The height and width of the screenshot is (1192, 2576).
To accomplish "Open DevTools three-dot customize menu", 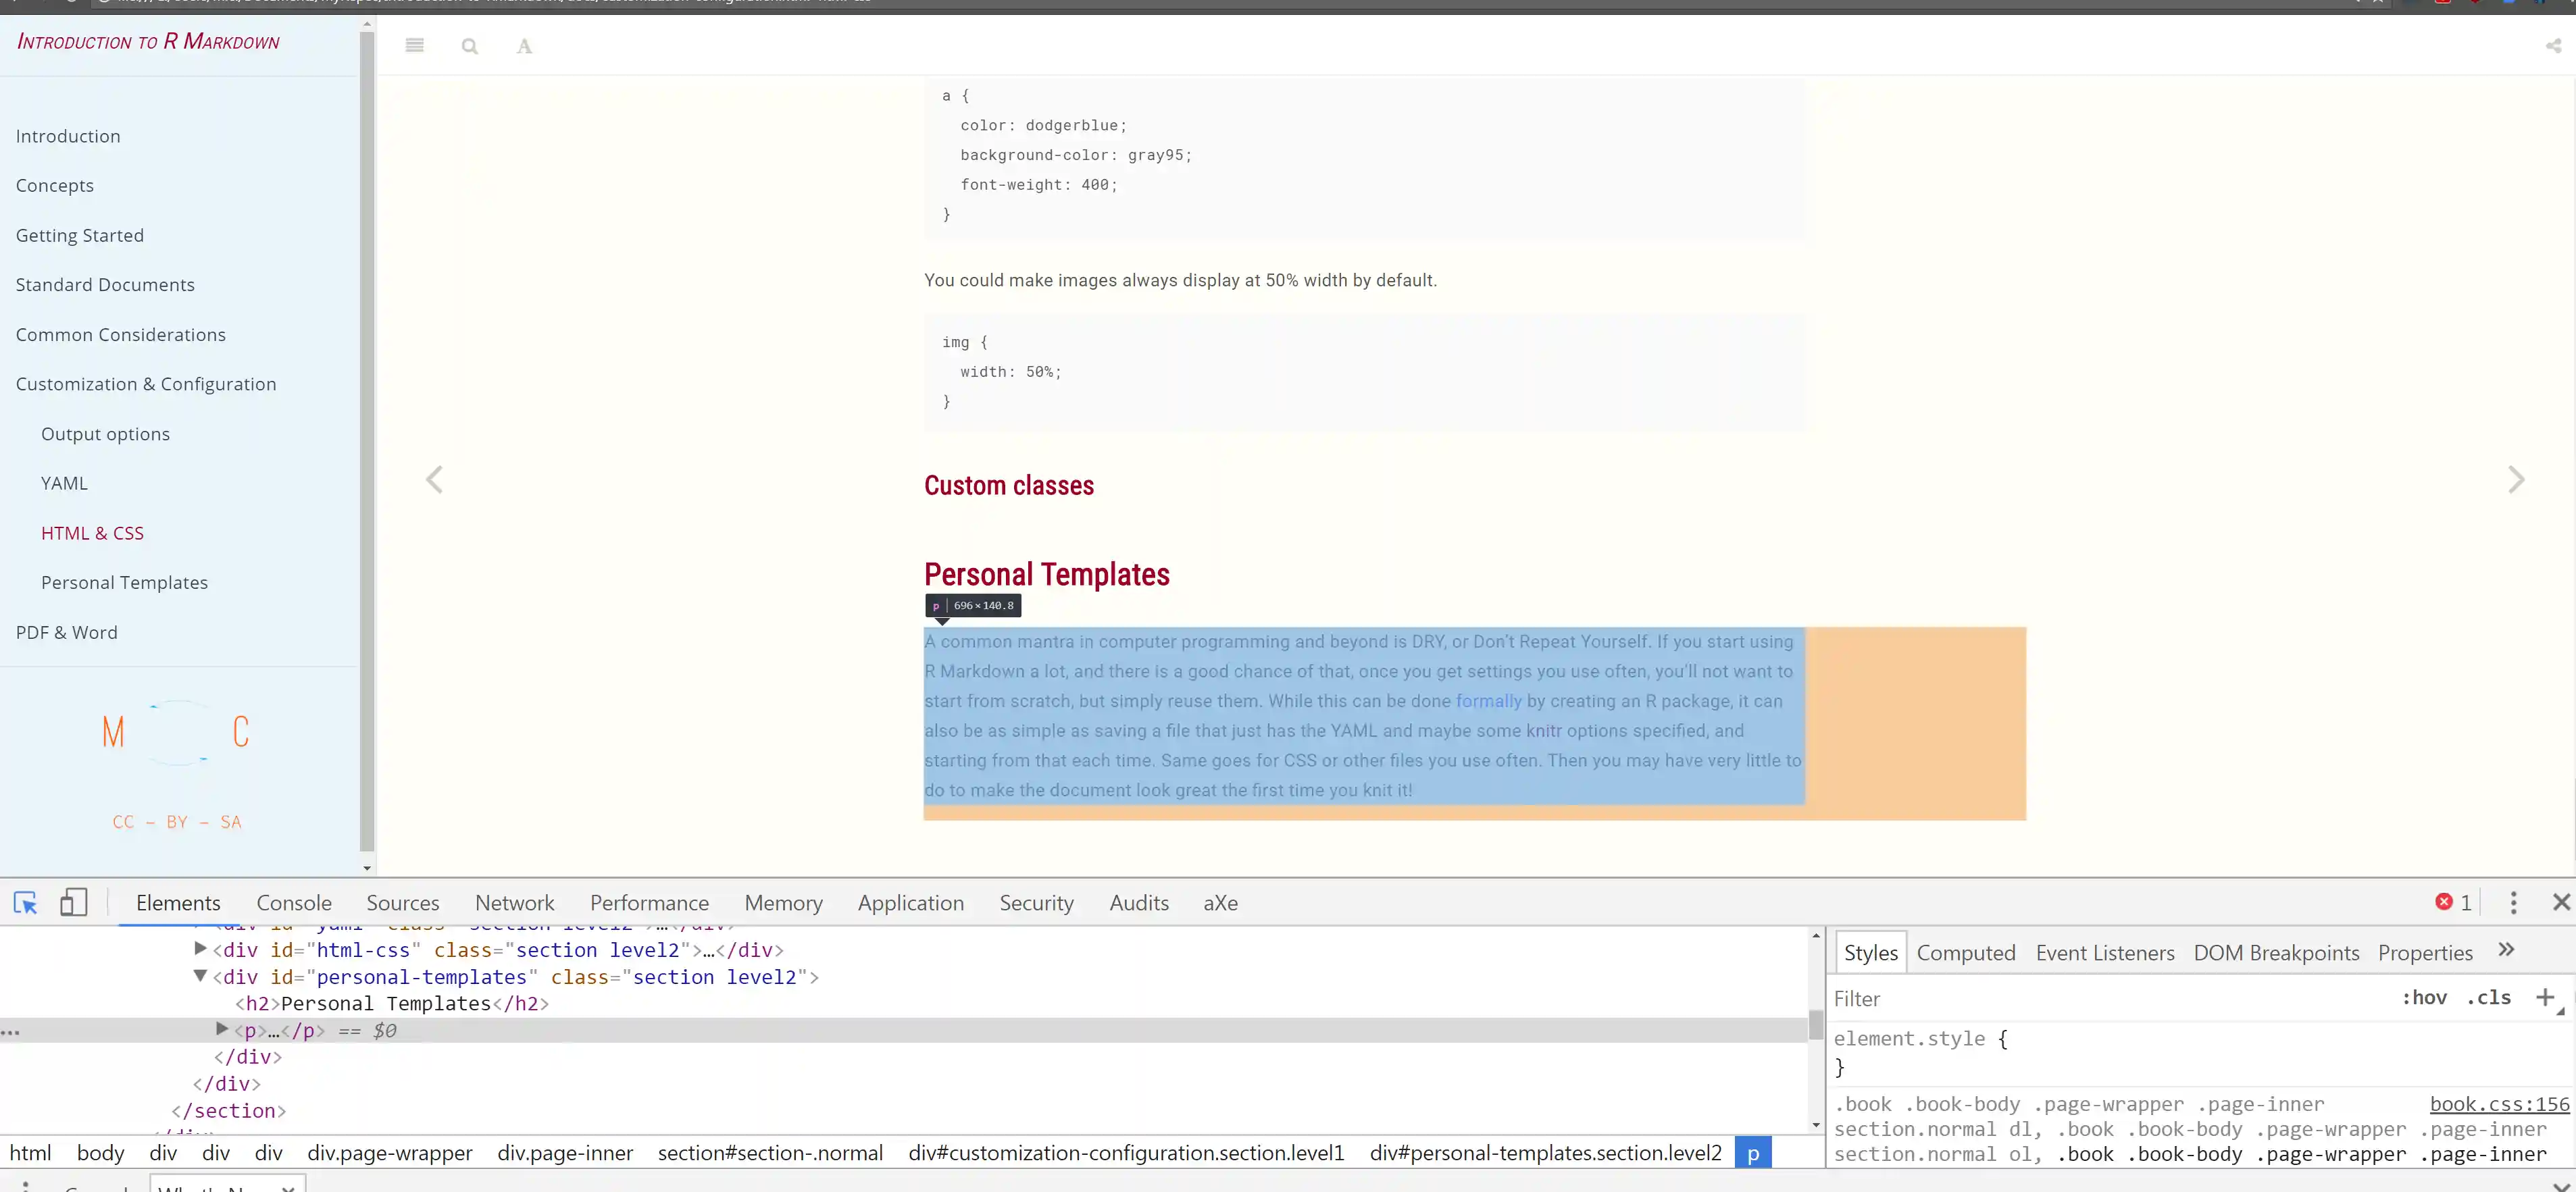I will click(x=2513, y=903).
